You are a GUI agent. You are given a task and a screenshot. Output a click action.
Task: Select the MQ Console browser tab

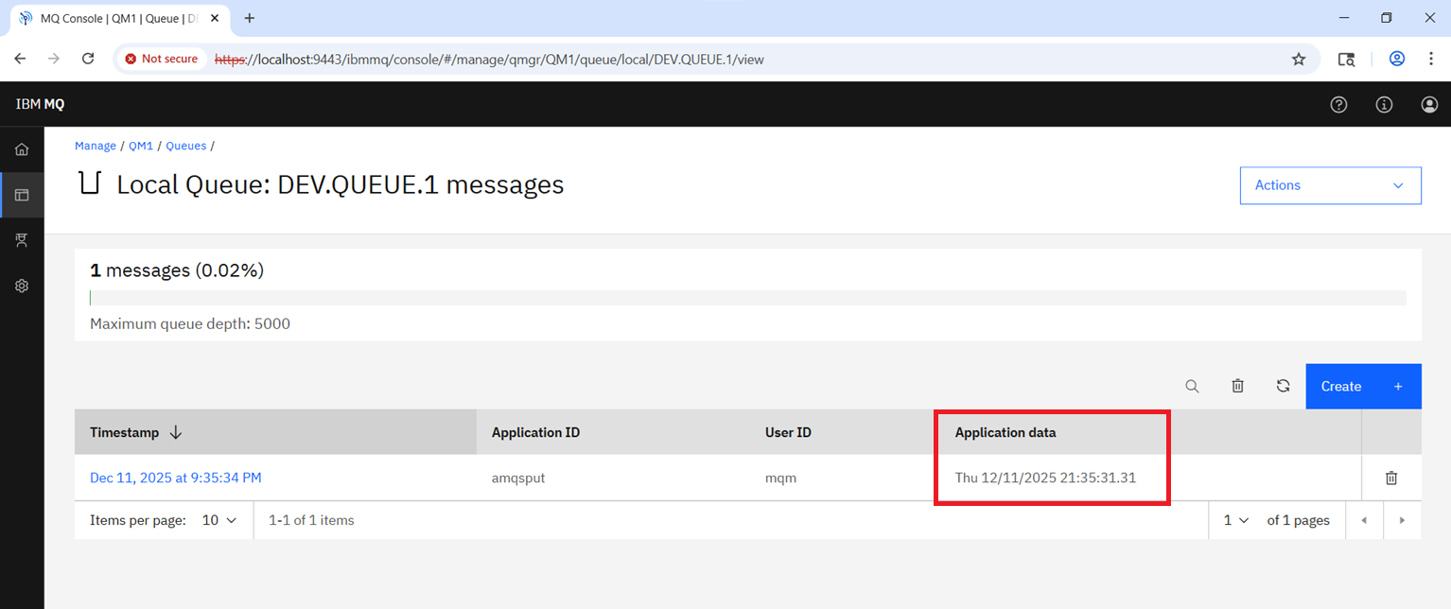point(121,18)
